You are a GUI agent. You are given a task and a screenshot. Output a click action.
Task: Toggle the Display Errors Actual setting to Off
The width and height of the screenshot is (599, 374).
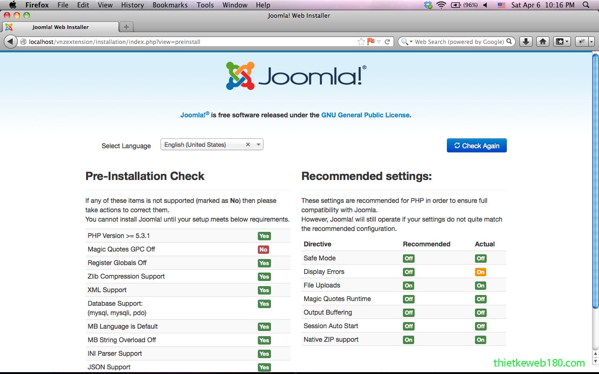point(480,272)
